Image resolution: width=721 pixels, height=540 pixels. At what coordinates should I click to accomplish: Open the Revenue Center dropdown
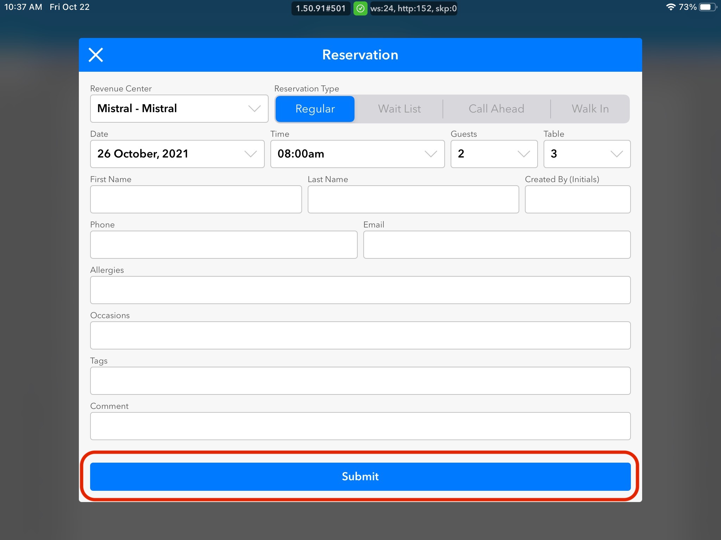179,109
